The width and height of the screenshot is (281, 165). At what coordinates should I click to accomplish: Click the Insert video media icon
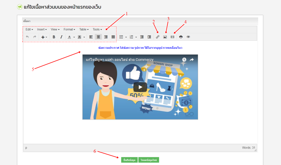(x=172, y=37)
